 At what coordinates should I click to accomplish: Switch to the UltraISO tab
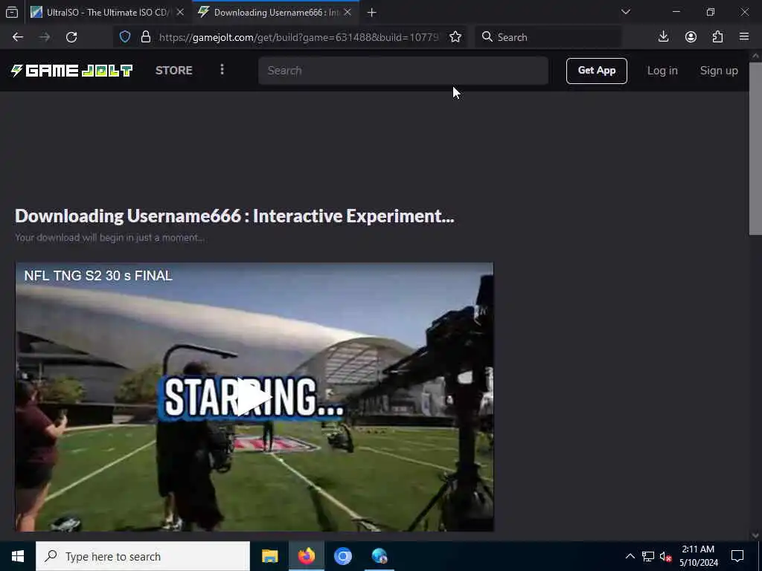(107, 13)
